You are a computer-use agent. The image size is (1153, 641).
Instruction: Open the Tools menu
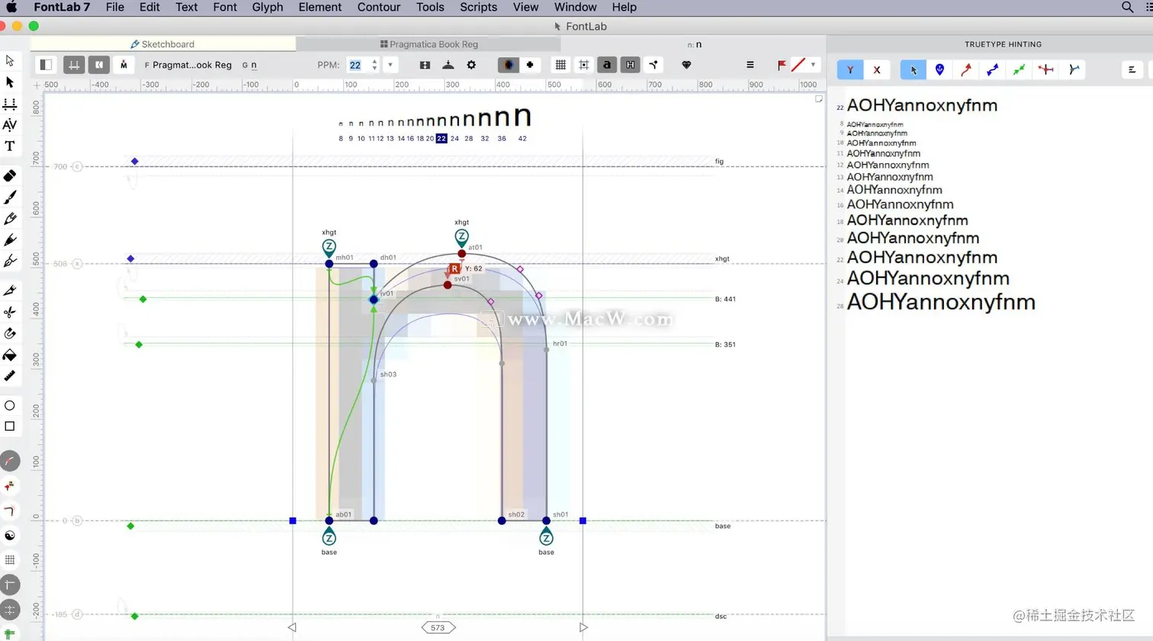point(430,7)
